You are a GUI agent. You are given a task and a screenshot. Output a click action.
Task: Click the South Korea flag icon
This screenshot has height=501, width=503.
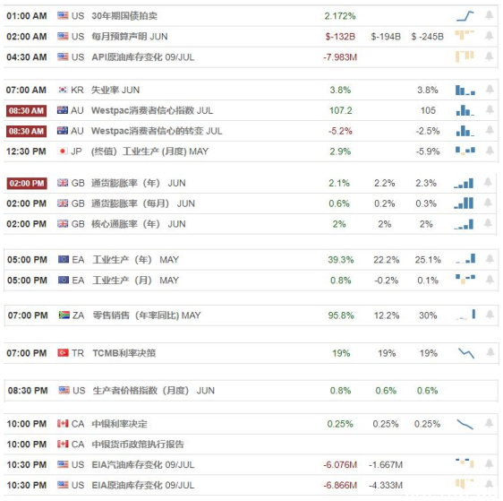(x=63, y=90)
